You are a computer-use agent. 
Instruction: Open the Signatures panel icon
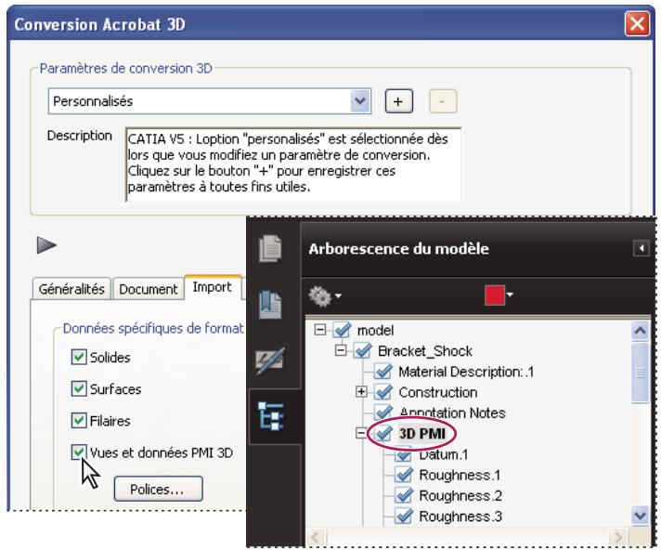(x=271, y=361)
